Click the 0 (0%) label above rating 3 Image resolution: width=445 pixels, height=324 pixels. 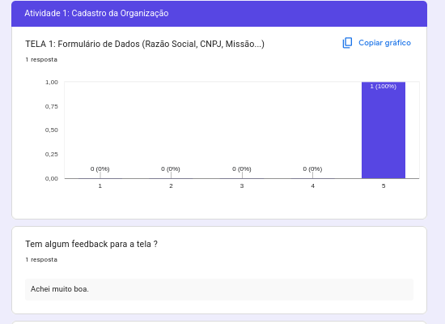(242, 168)
